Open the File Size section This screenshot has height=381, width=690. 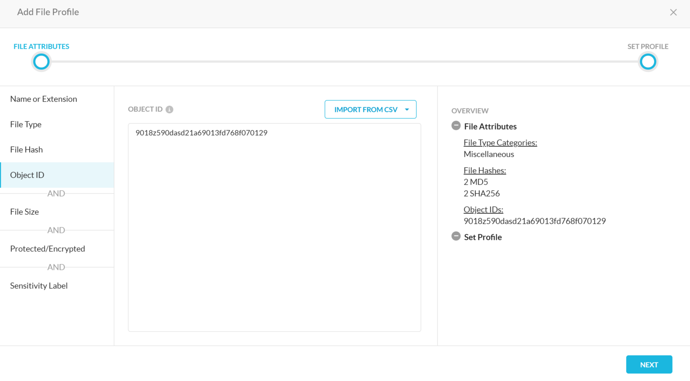click(24, 212)
